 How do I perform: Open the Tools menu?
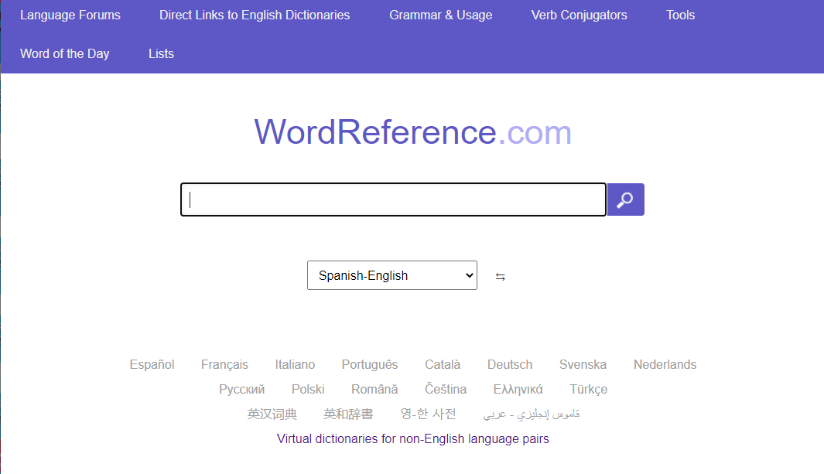681,15
